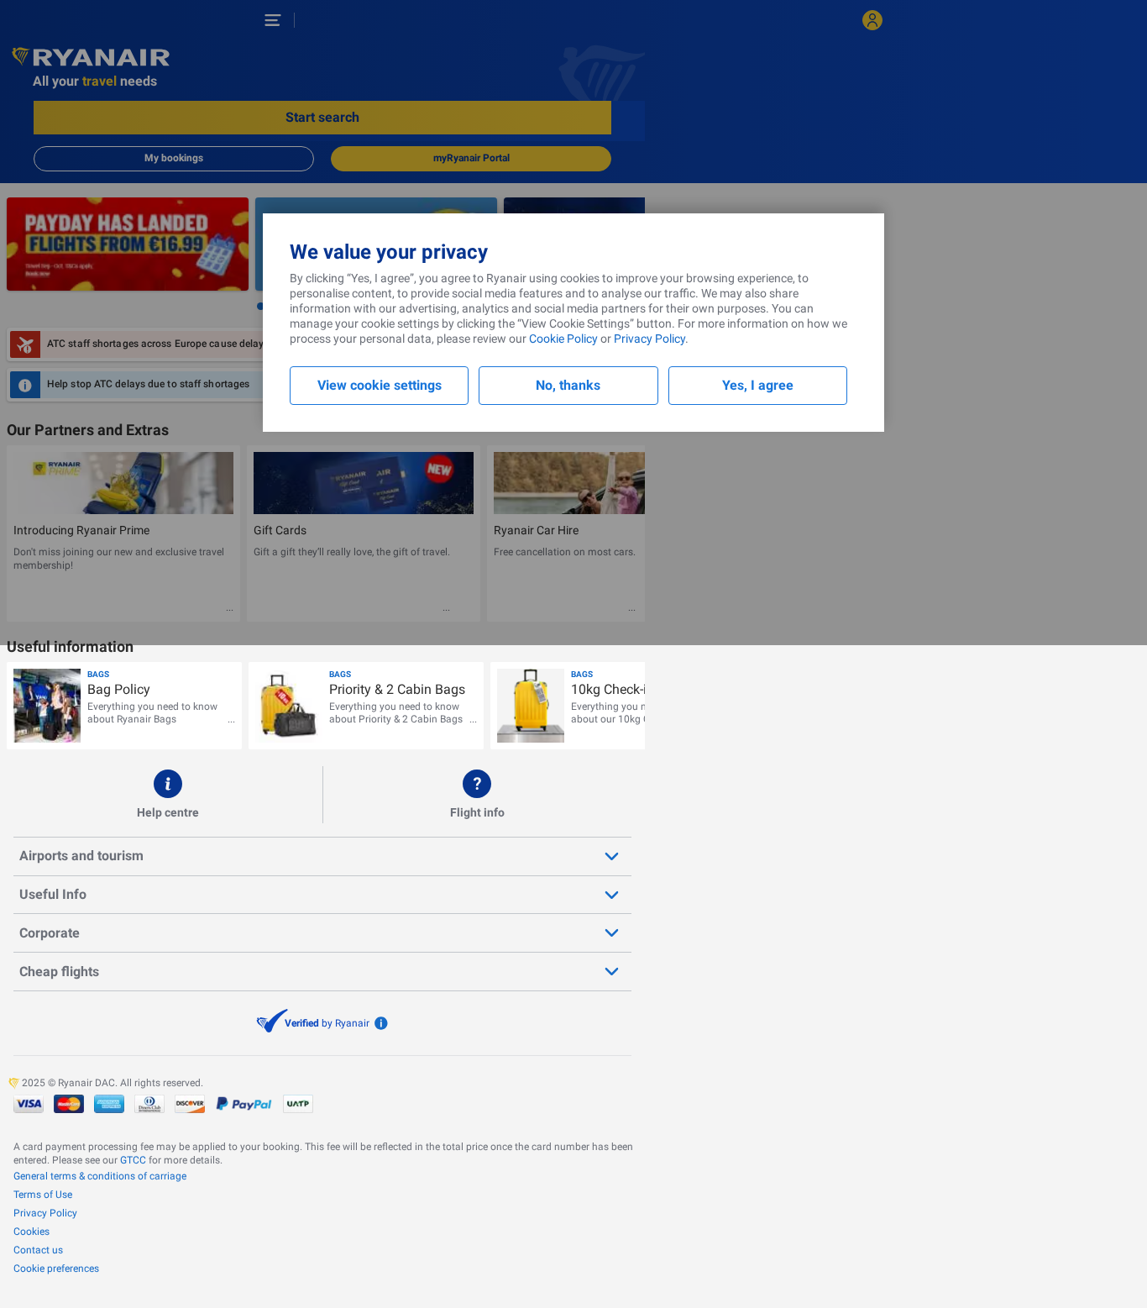Click the Flight info label
Image resolution: width=1147 pixels, height=1308 pixels.
click(477, 812)
